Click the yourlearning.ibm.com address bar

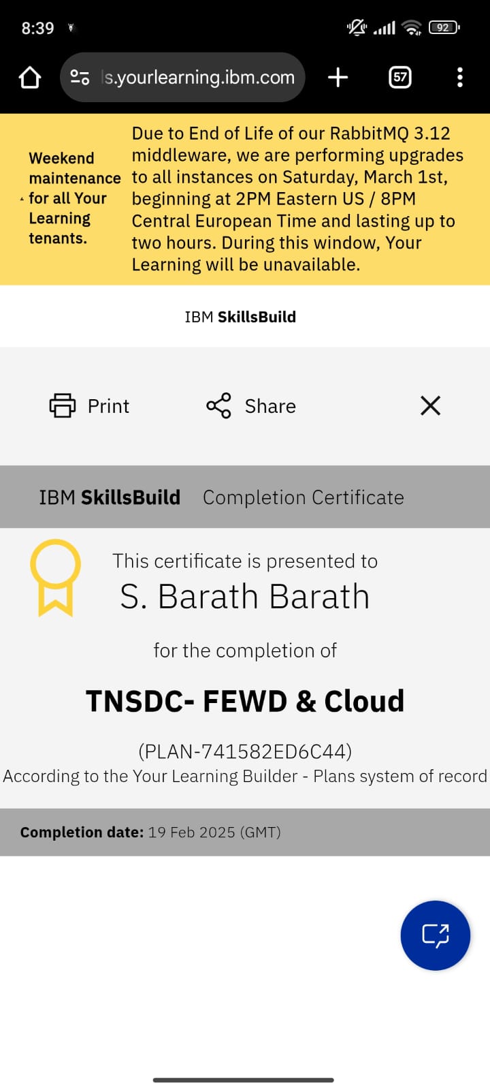coord(197,78)
